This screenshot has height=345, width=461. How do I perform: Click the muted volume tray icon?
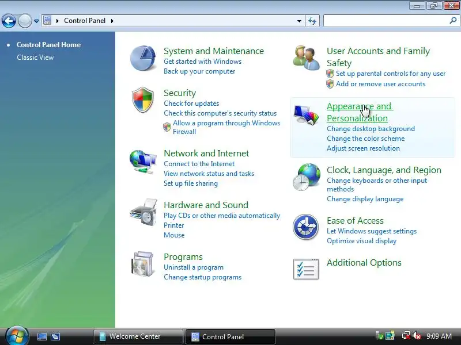[x=417, y=336]
